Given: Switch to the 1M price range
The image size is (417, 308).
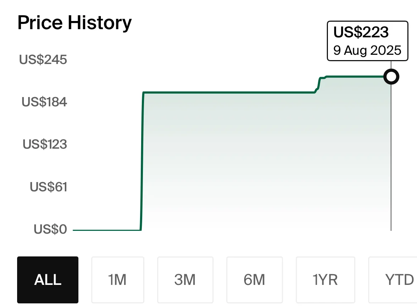Looking at the screenshot, I should (x=118, y=280).
